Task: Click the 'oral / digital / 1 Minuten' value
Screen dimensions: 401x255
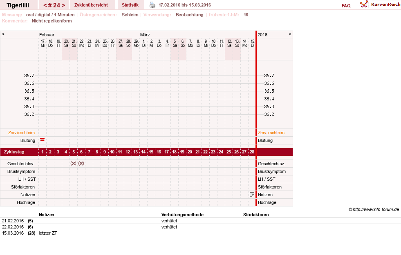Action: coord(50,15)
